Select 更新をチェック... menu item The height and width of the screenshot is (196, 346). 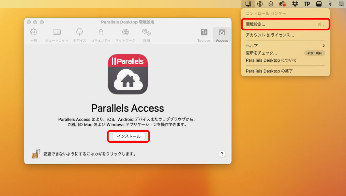pyautogui.click(x=286, y=53)
